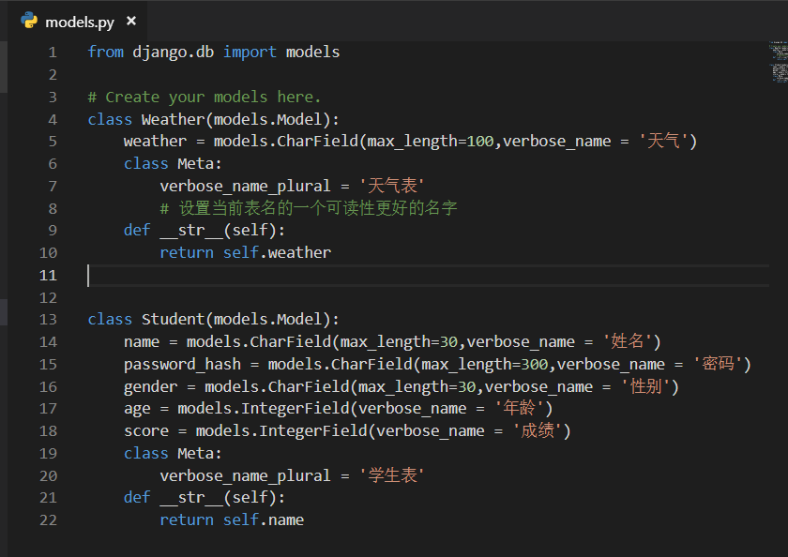The image size is (788, 557).
Task: Click the Weather class name
Action: pyautogui.click(x=173, y=119)
